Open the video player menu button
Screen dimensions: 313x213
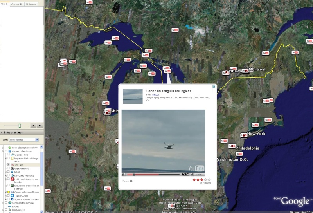[x=200, y=175]
